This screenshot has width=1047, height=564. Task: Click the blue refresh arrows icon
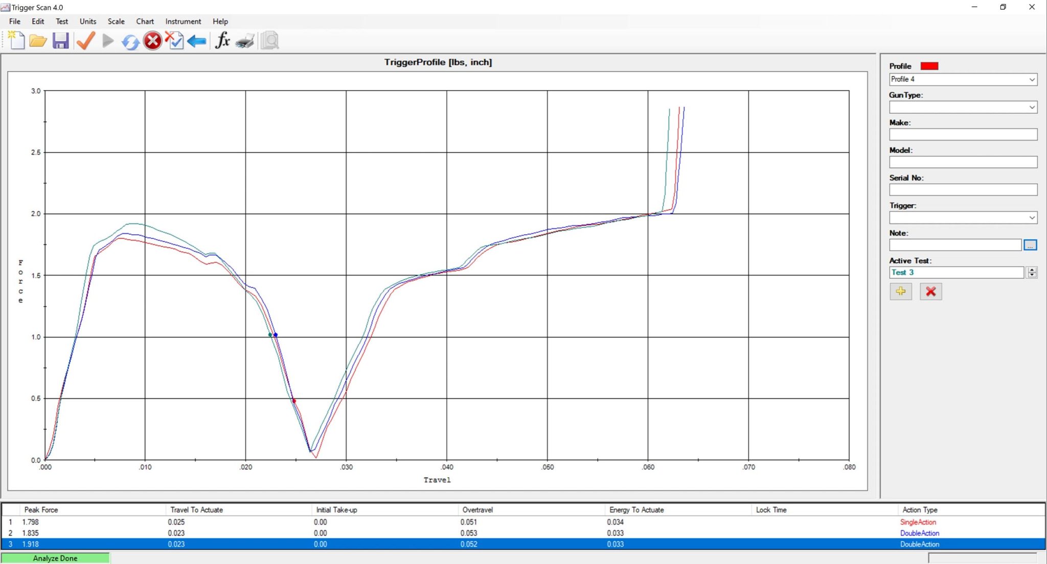(x=130, y=41)
